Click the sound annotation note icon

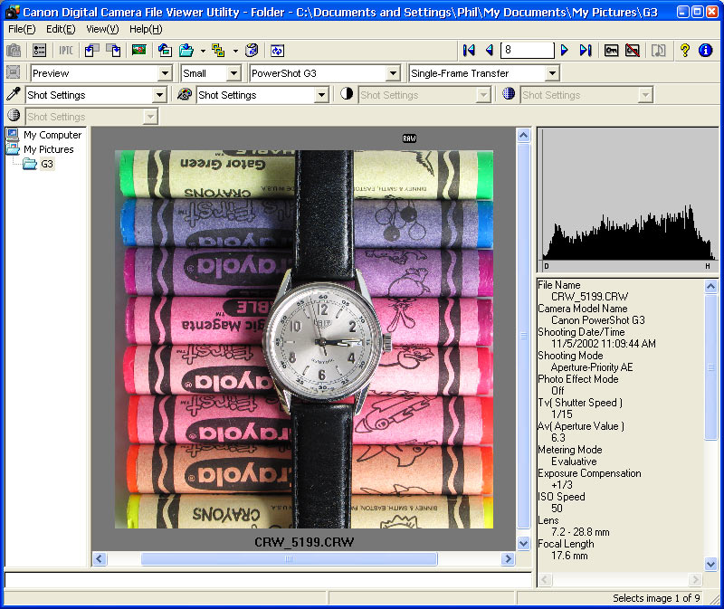(x=659, y=50)
